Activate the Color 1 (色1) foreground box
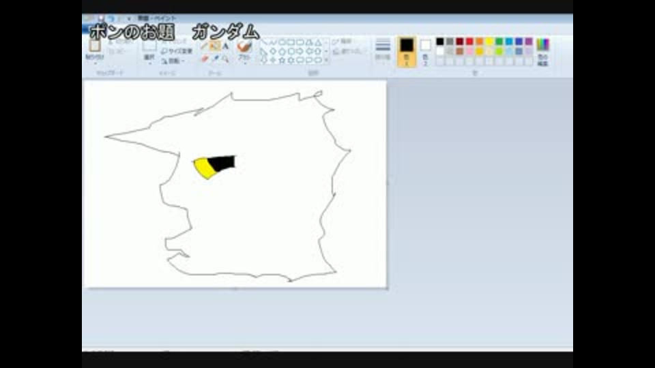 pos(407,52)
